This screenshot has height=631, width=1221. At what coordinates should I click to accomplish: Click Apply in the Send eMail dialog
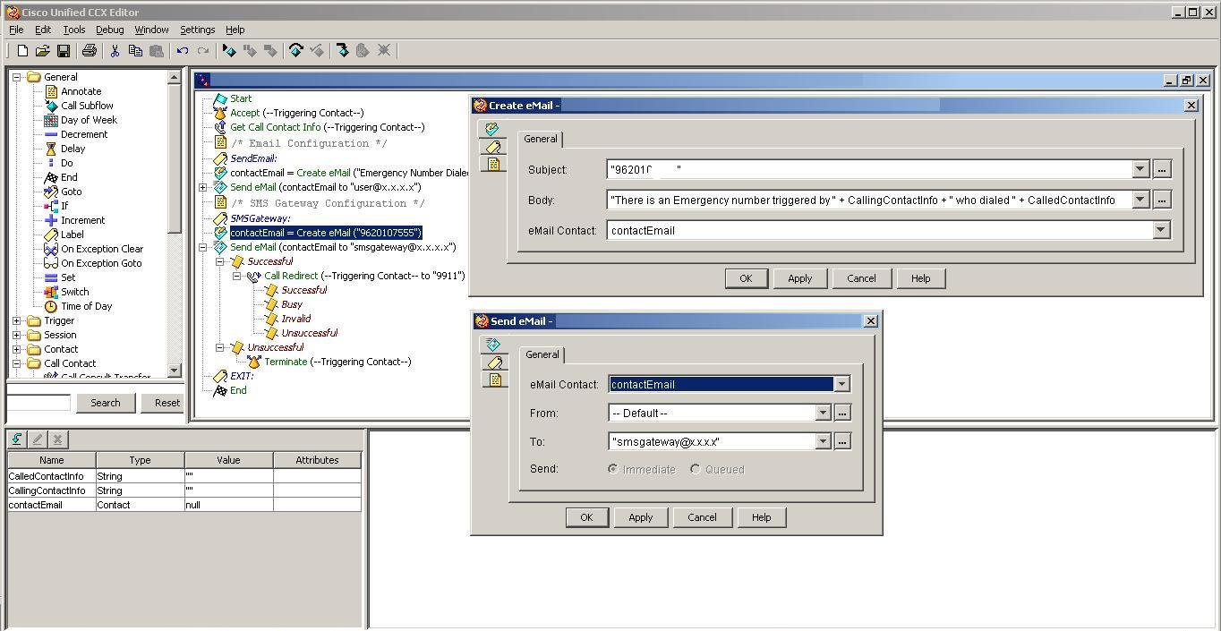click(641, 517)
